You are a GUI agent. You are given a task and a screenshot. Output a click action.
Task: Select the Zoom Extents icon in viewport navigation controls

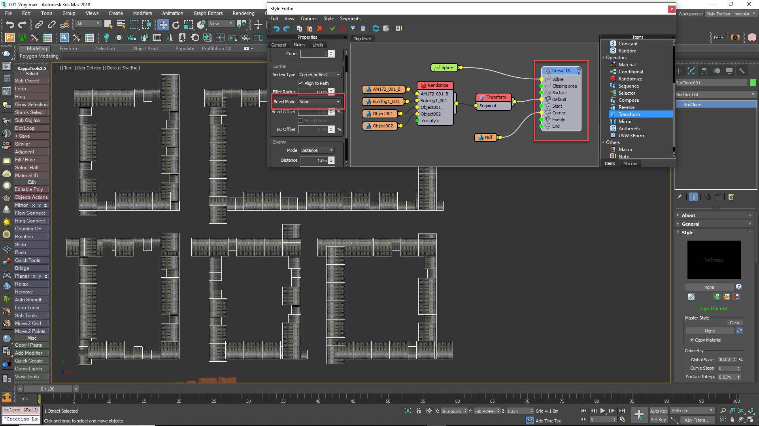[x=741, y=411]
